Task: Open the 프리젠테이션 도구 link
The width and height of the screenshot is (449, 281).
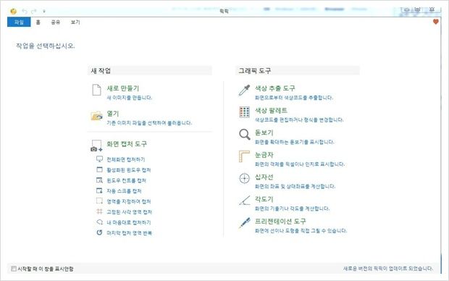Action: (280, 221)
